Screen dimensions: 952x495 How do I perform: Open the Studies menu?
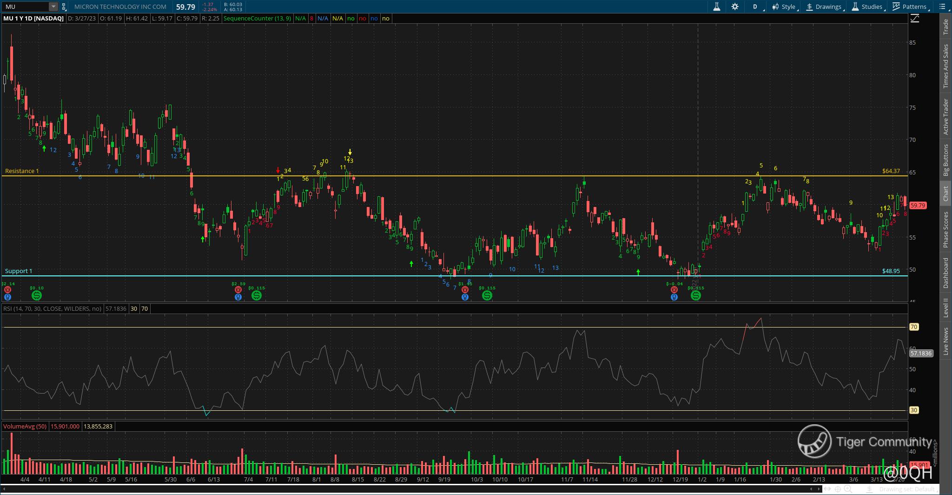tap(867, 7)
